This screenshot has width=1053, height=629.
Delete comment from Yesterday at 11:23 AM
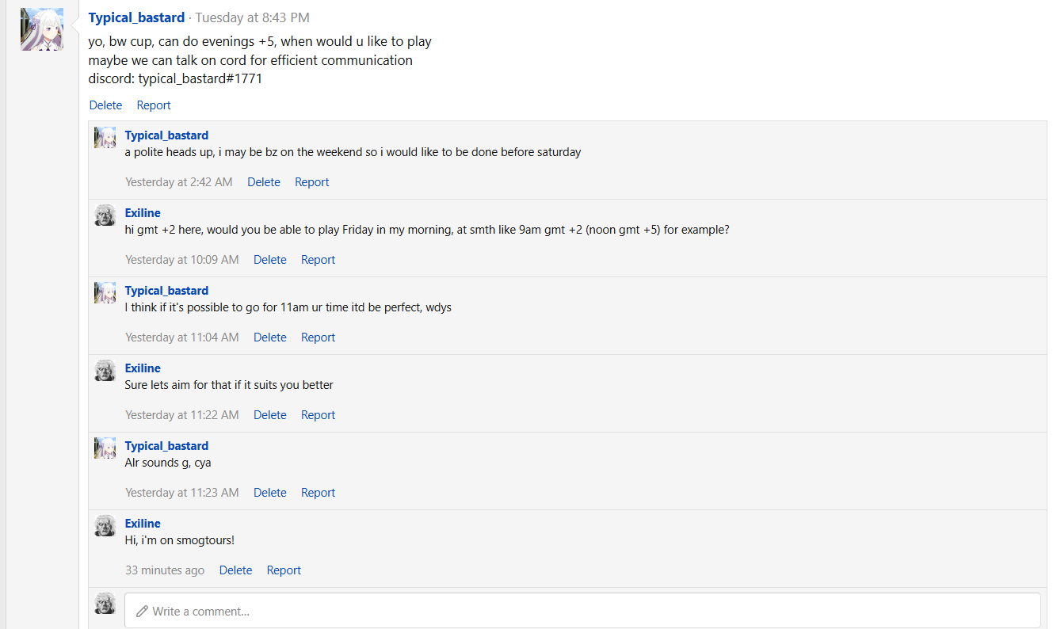point(270,493)
